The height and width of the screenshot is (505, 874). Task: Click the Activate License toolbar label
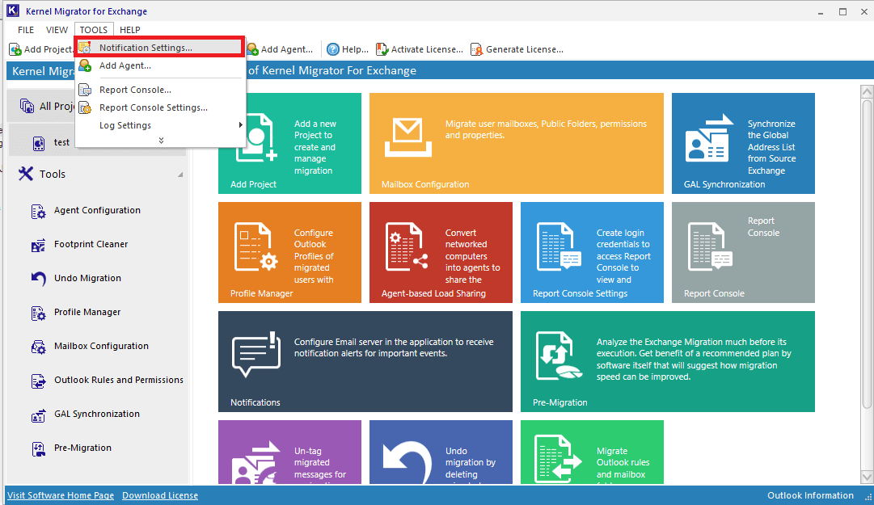427,49
